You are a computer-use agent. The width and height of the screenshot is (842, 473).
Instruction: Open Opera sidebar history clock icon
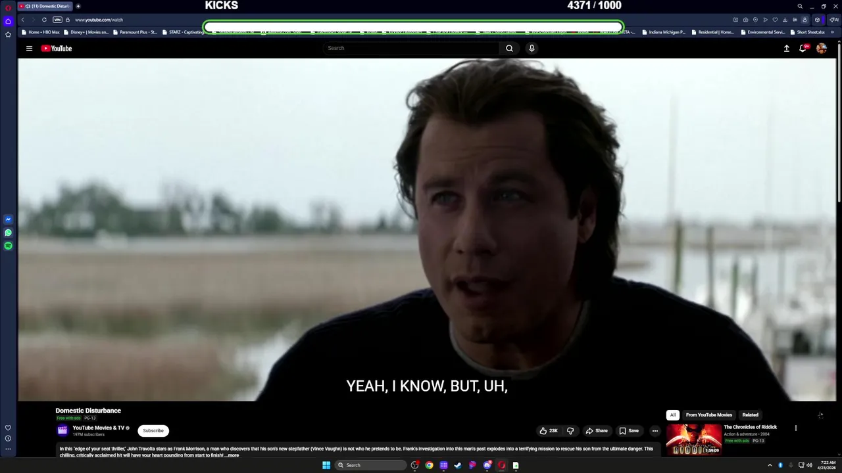(x=8, y=438)
